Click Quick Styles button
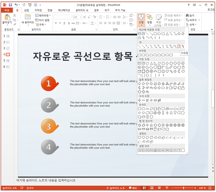 coord(158,20)
